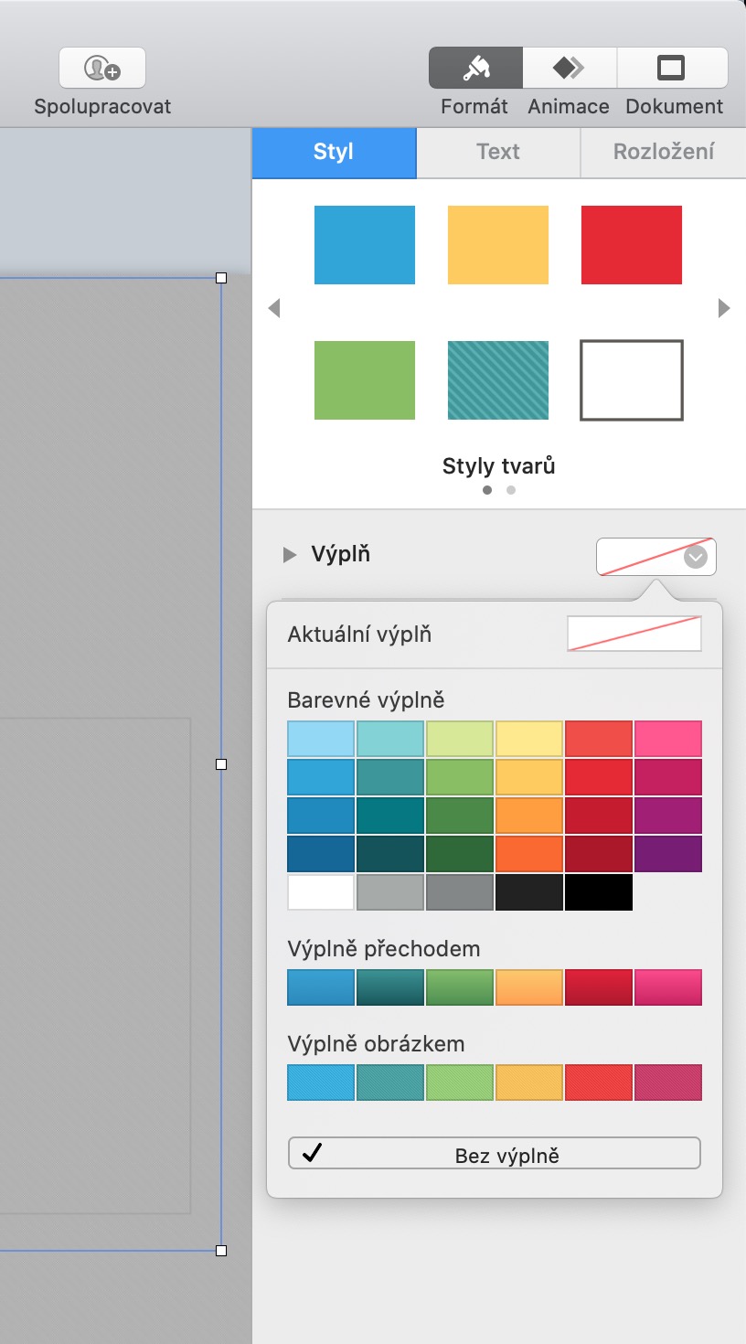The width and height of the screenshot is (746, 1344).
Task: Open the Výplň fill dropdown
Action: [655, 557]
